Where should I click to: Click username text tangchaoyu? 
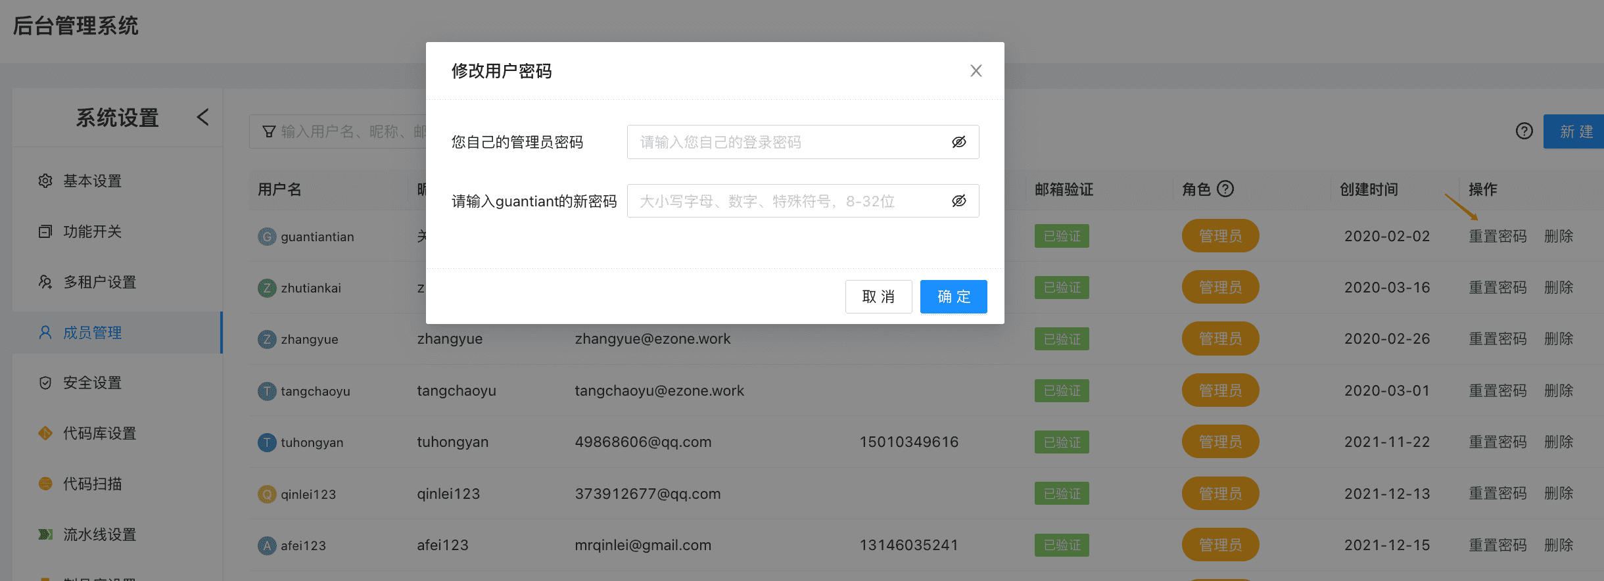315,391
